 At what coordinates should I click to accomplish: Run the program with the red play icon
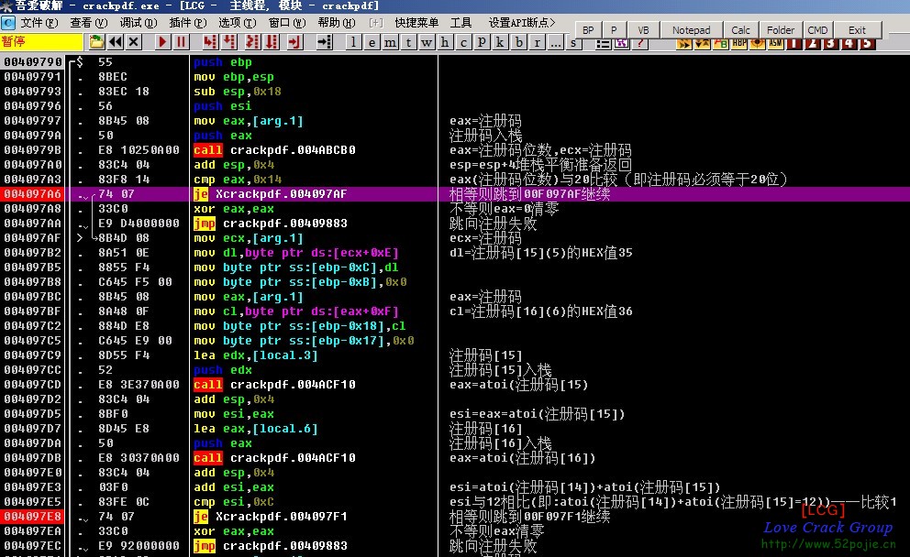(162, 42)
